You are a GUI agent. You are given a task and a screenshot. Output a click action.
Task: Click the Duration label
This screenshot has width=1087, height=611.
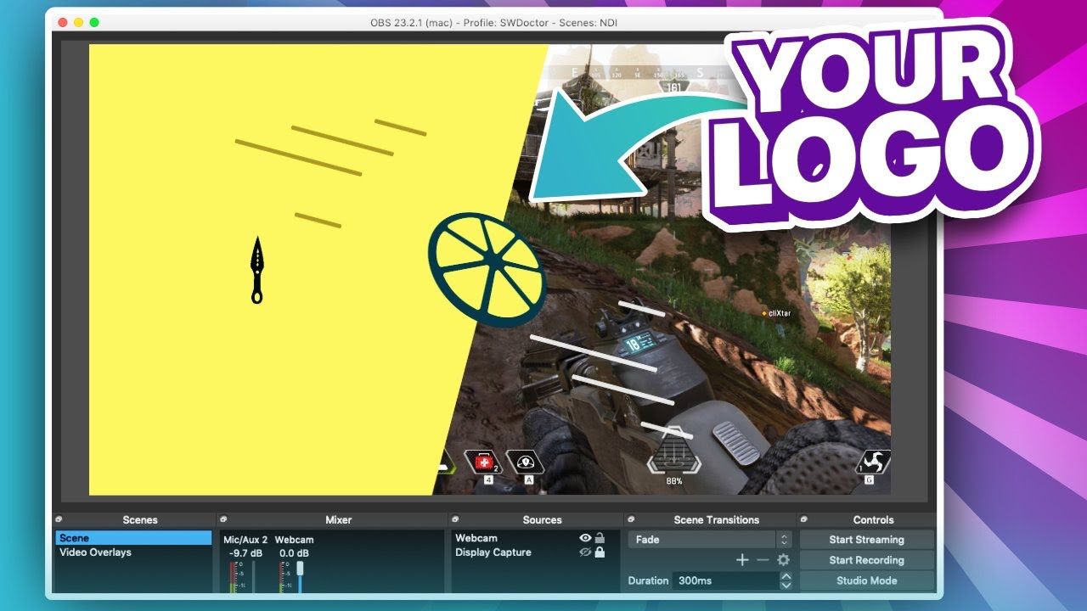[x=648, y=580]
